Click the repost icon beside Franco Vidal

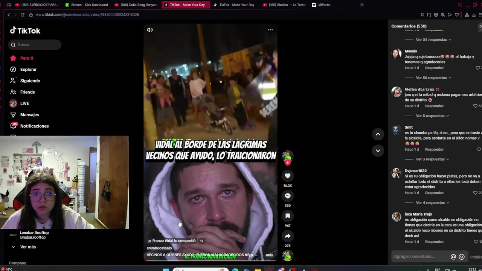pos(201,241)
